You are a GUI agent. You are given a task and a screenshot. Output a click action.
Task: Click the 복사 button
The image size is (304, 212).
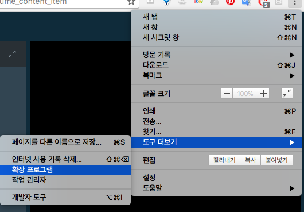250,160
